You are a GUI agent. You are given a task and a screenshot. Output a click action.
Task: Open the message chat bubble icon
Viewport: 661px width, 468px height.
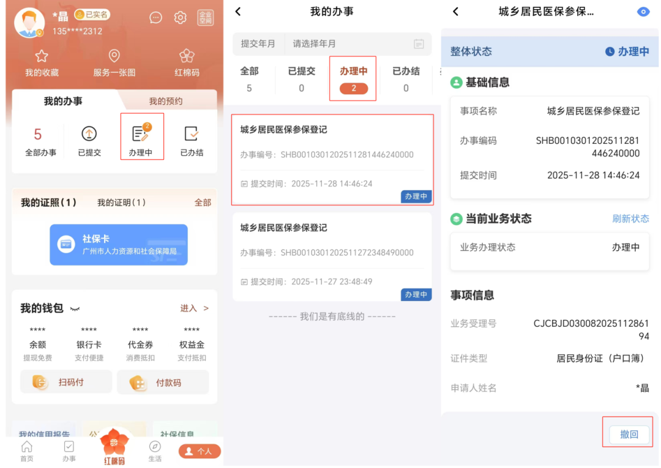coord(156,18)
